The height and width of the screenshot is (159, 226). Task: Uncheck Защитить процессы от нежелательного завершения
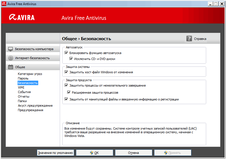[x=67, y=85]
